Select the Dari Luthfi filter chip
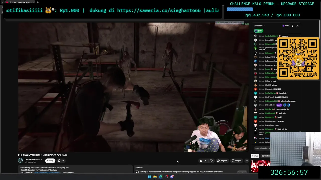 pyautogui.click(x=266, y=156)
